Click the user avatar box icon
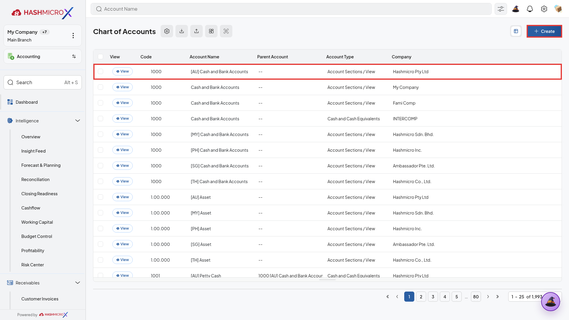 coord(558,9)
